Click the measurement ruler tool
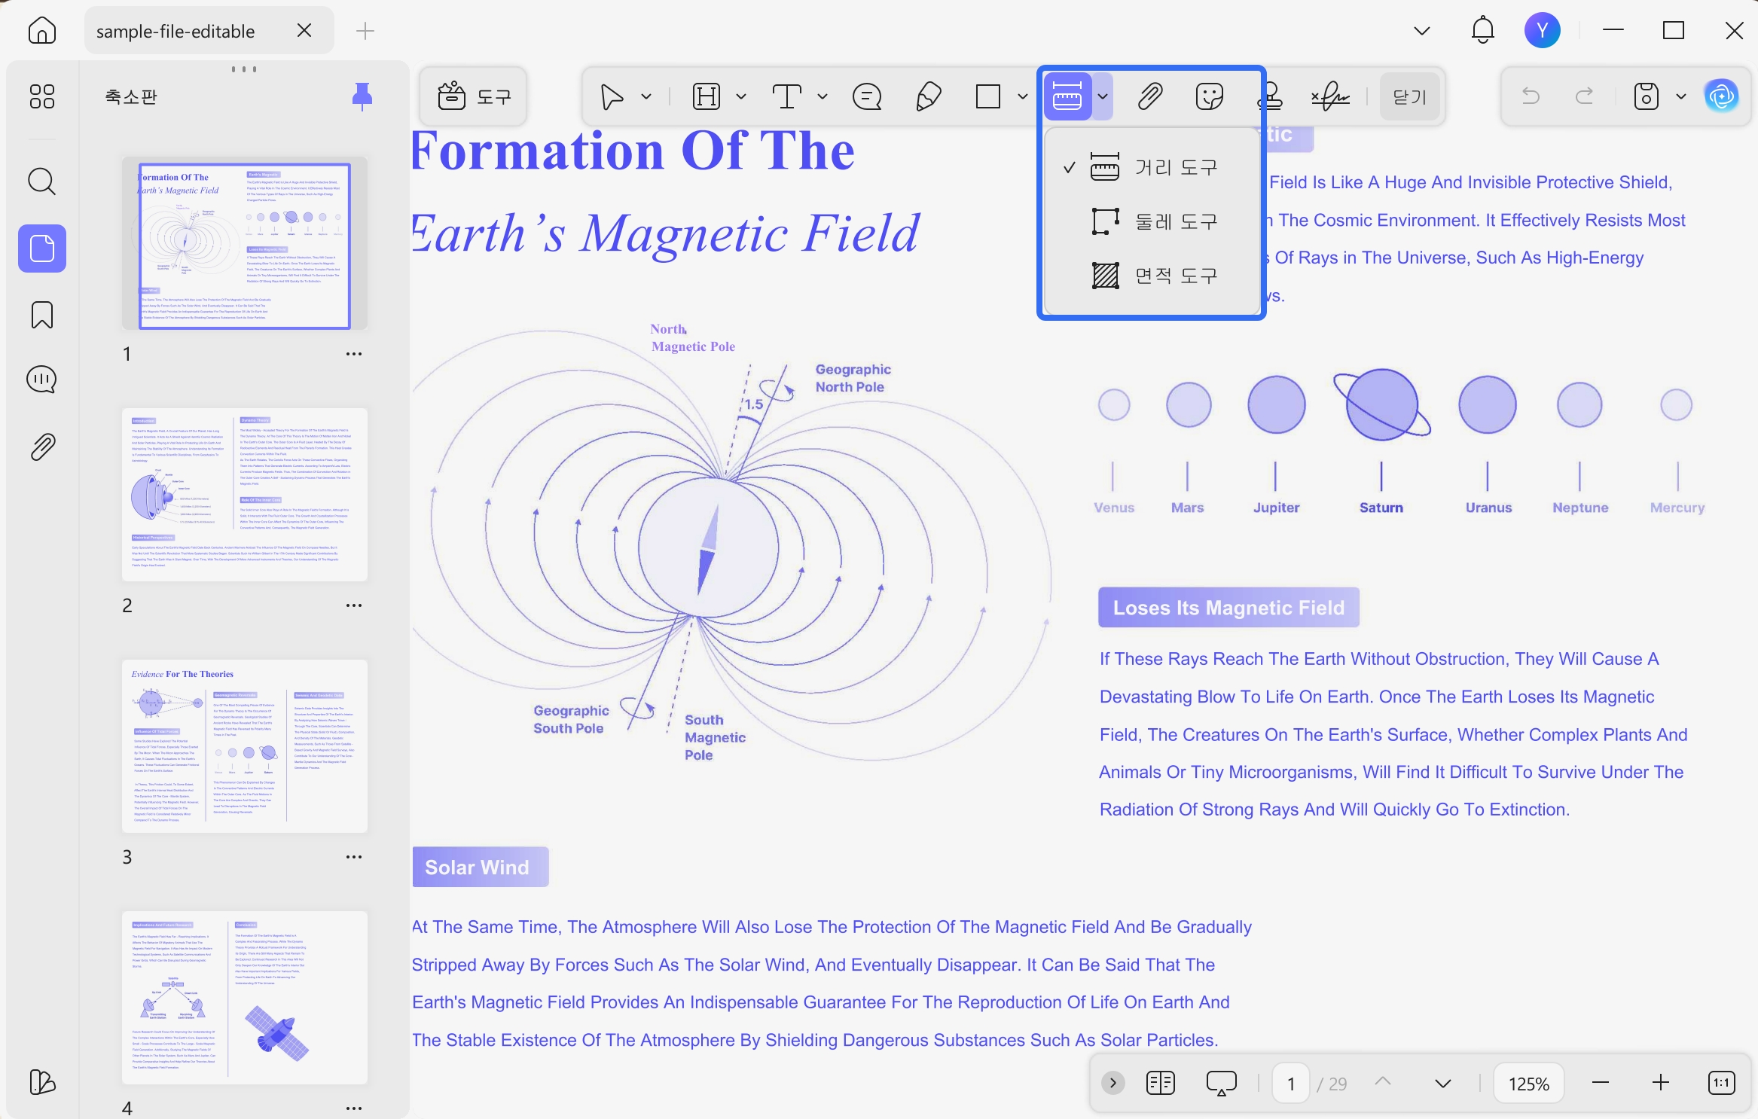The image size is (1758, 1119). (1067, 96)
